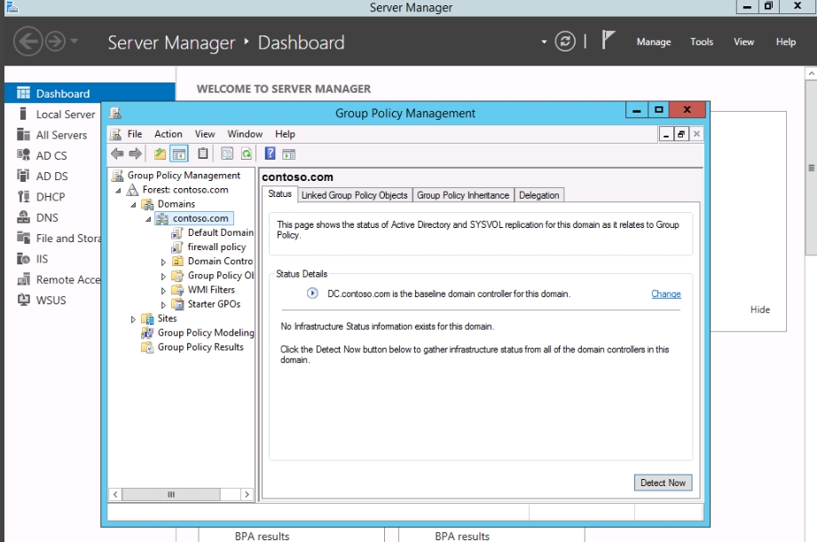Screen dimensions: 817x542
Task: Open the dropdown arrow left of refresh icon
Action: [544, 42]
